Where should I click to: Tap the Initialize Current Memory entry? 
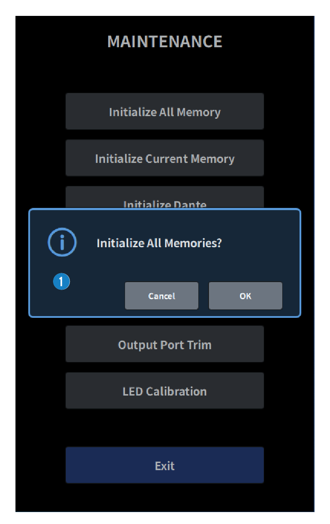(164, 158)
